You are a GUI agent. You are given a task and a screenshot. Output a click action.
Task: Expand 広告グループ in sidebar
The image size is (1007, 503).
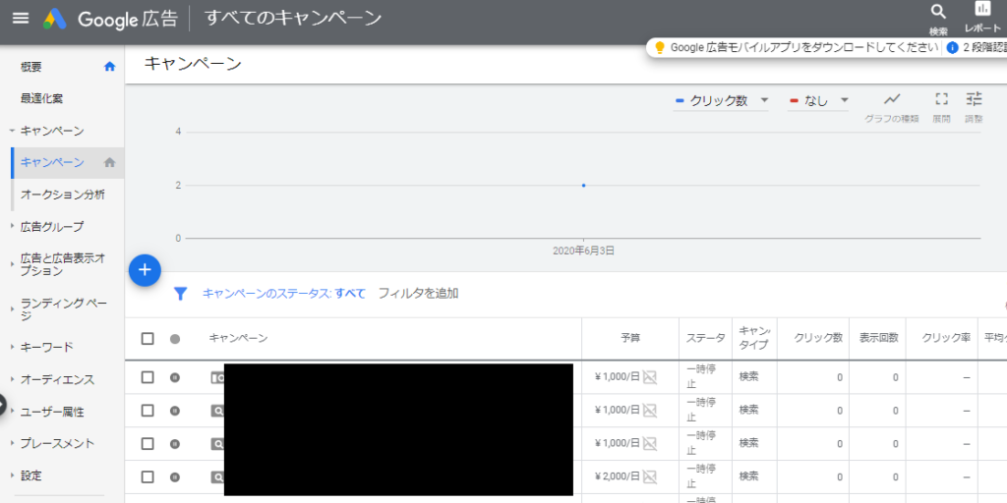(x=12, y=227)
